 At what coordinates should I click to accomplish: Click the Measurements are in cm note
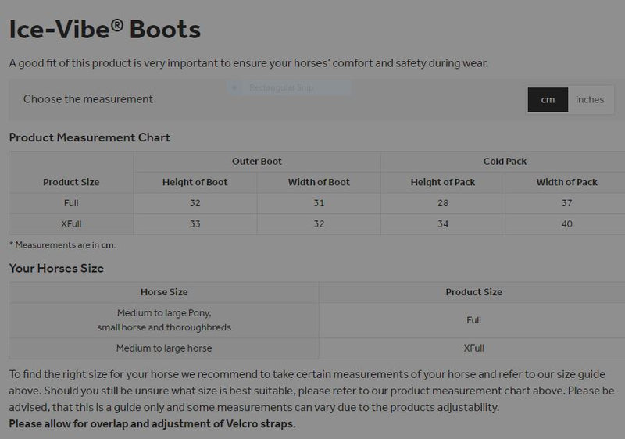pyautogui.click(x=62, y=245)
